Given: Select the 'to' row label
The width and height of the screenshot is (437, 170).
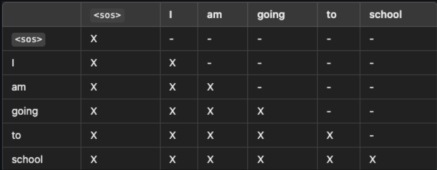Looking at the screenshot, I should [16, 135].
